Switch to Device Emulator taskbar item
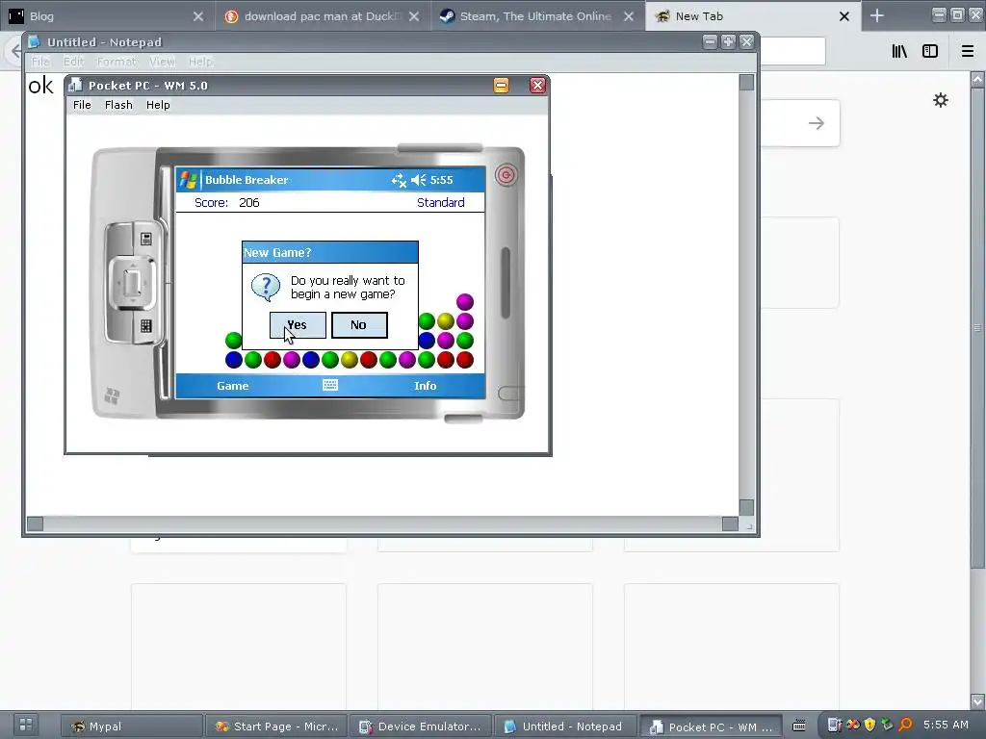Viewport: 986px width, 739px height. [421, 726]
